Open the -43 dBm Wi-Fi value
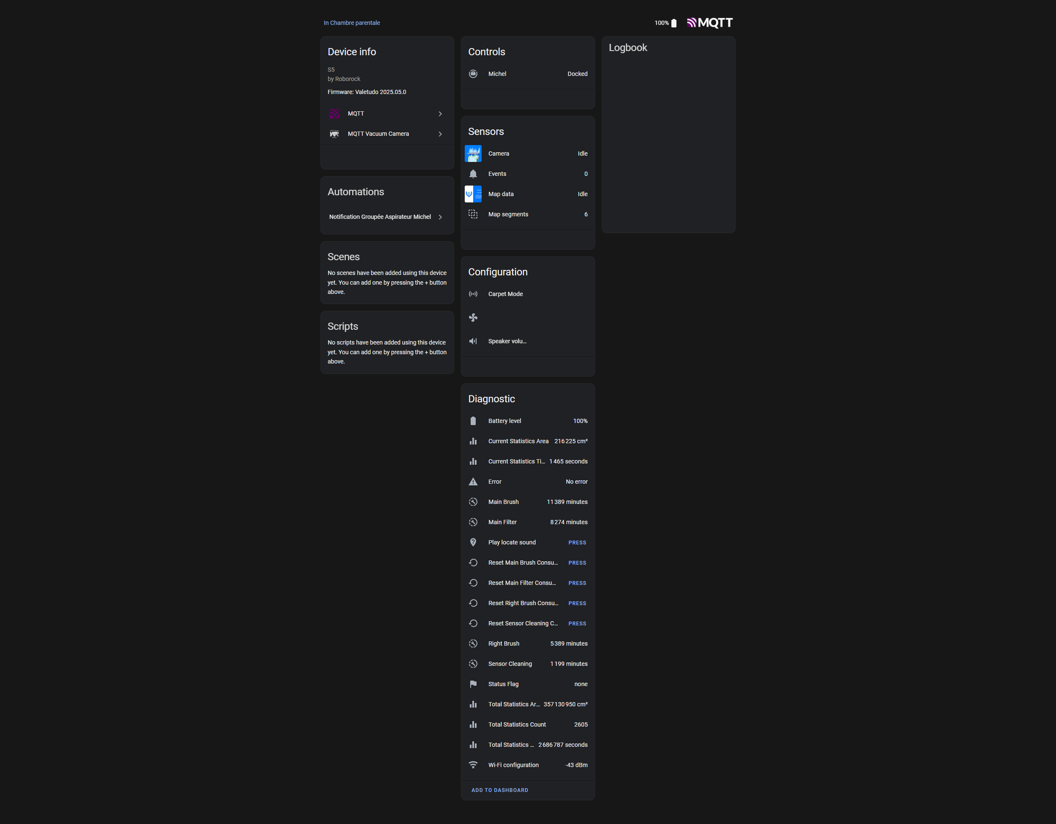The width and height of the screenshot is (1056, 824). click(576, 765)
